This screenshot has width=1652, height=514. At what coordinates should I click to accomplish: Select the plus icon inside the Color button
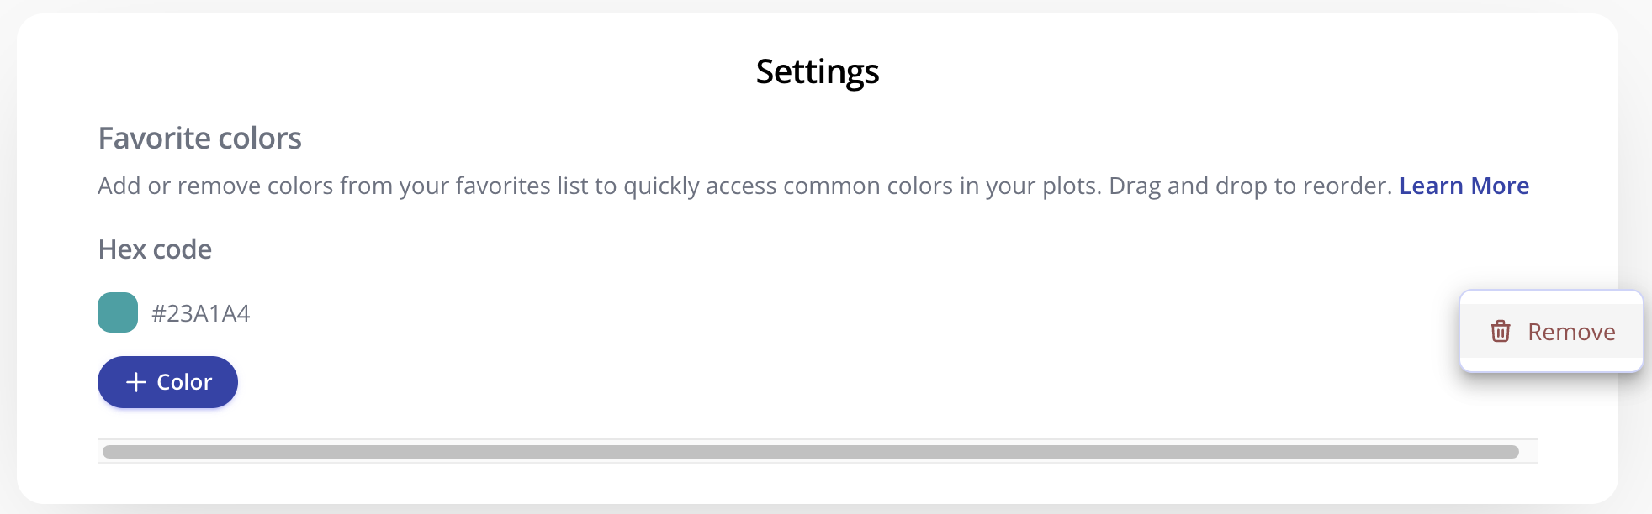135,382
